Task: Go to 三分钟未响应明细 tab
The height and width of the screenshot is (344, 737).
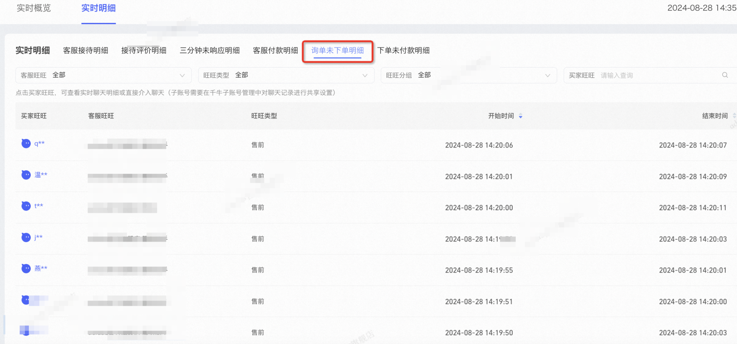Action: [x=210, y=51]
